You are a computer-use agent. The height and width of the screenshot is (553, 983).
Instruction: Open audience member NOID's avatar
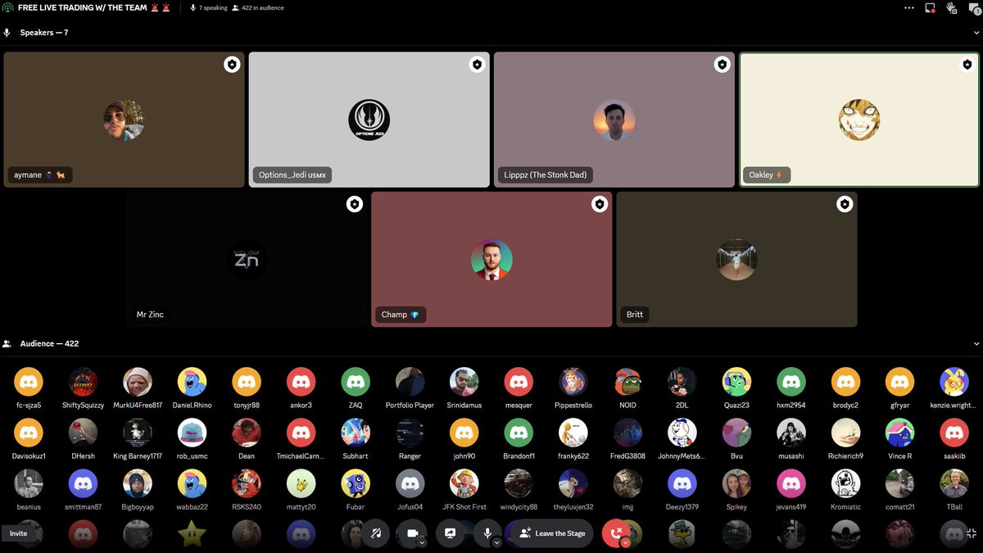pyautogui.click(x=627, y=382)
